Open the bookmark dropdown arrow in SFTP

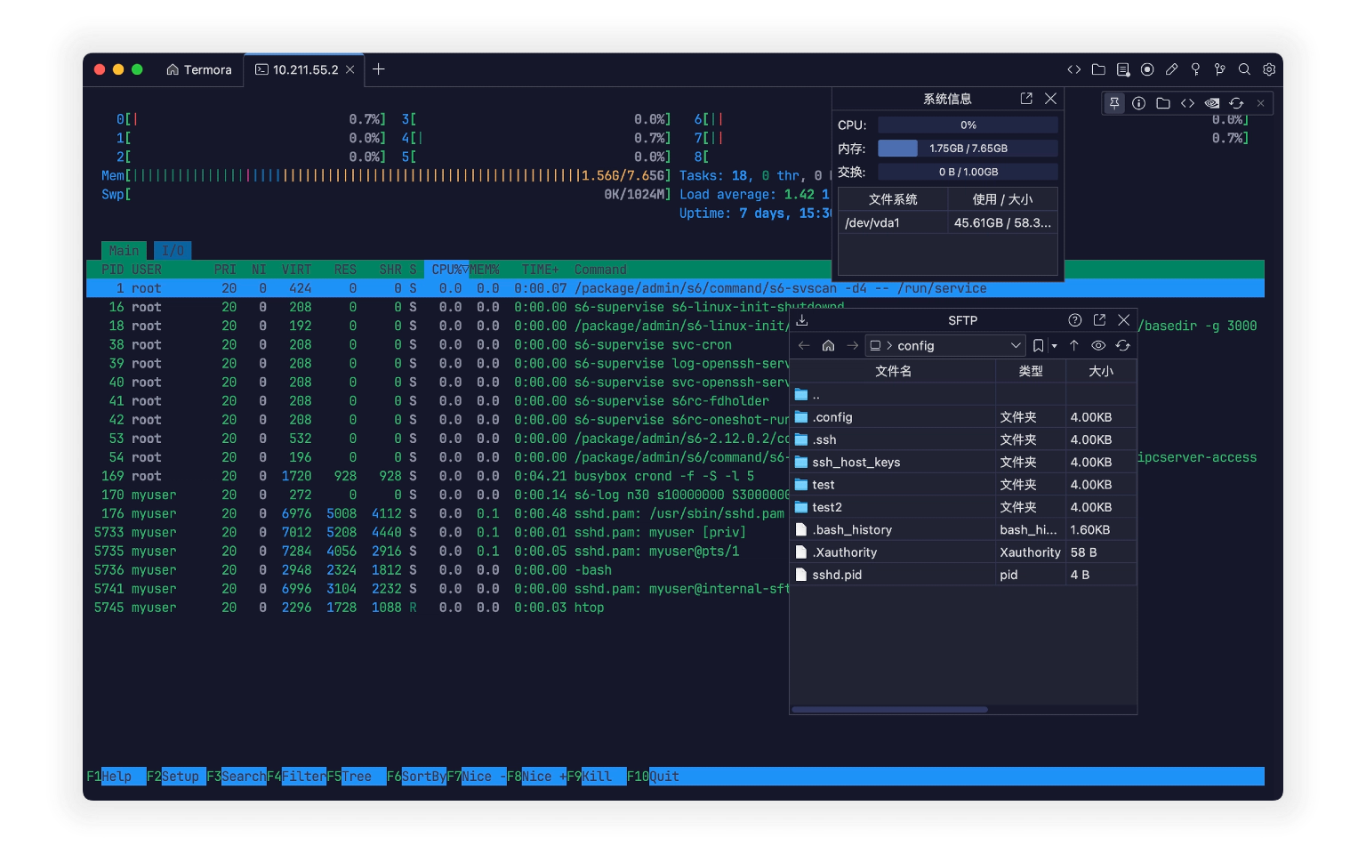point(1054,345)
